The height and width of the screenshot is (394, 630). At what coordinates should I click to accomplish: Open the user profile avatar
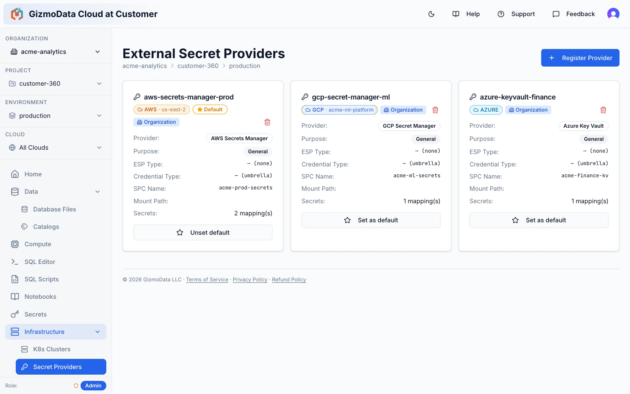pyautogui.click(x=613, y=14)
